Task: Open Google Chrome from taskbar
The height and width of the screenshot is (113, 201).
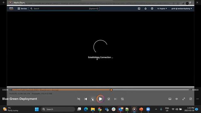Action: click(x=100, y=109)
